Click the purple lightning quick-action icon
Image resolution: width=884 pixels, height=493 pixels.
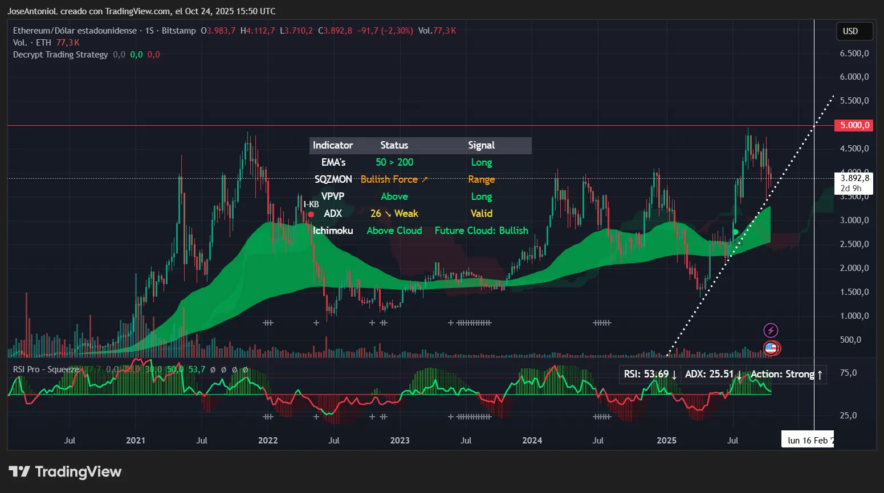click(771, 330)
